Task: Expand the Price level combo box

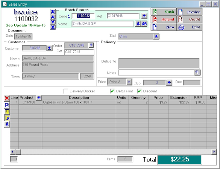Action: [x=129, y=82]
